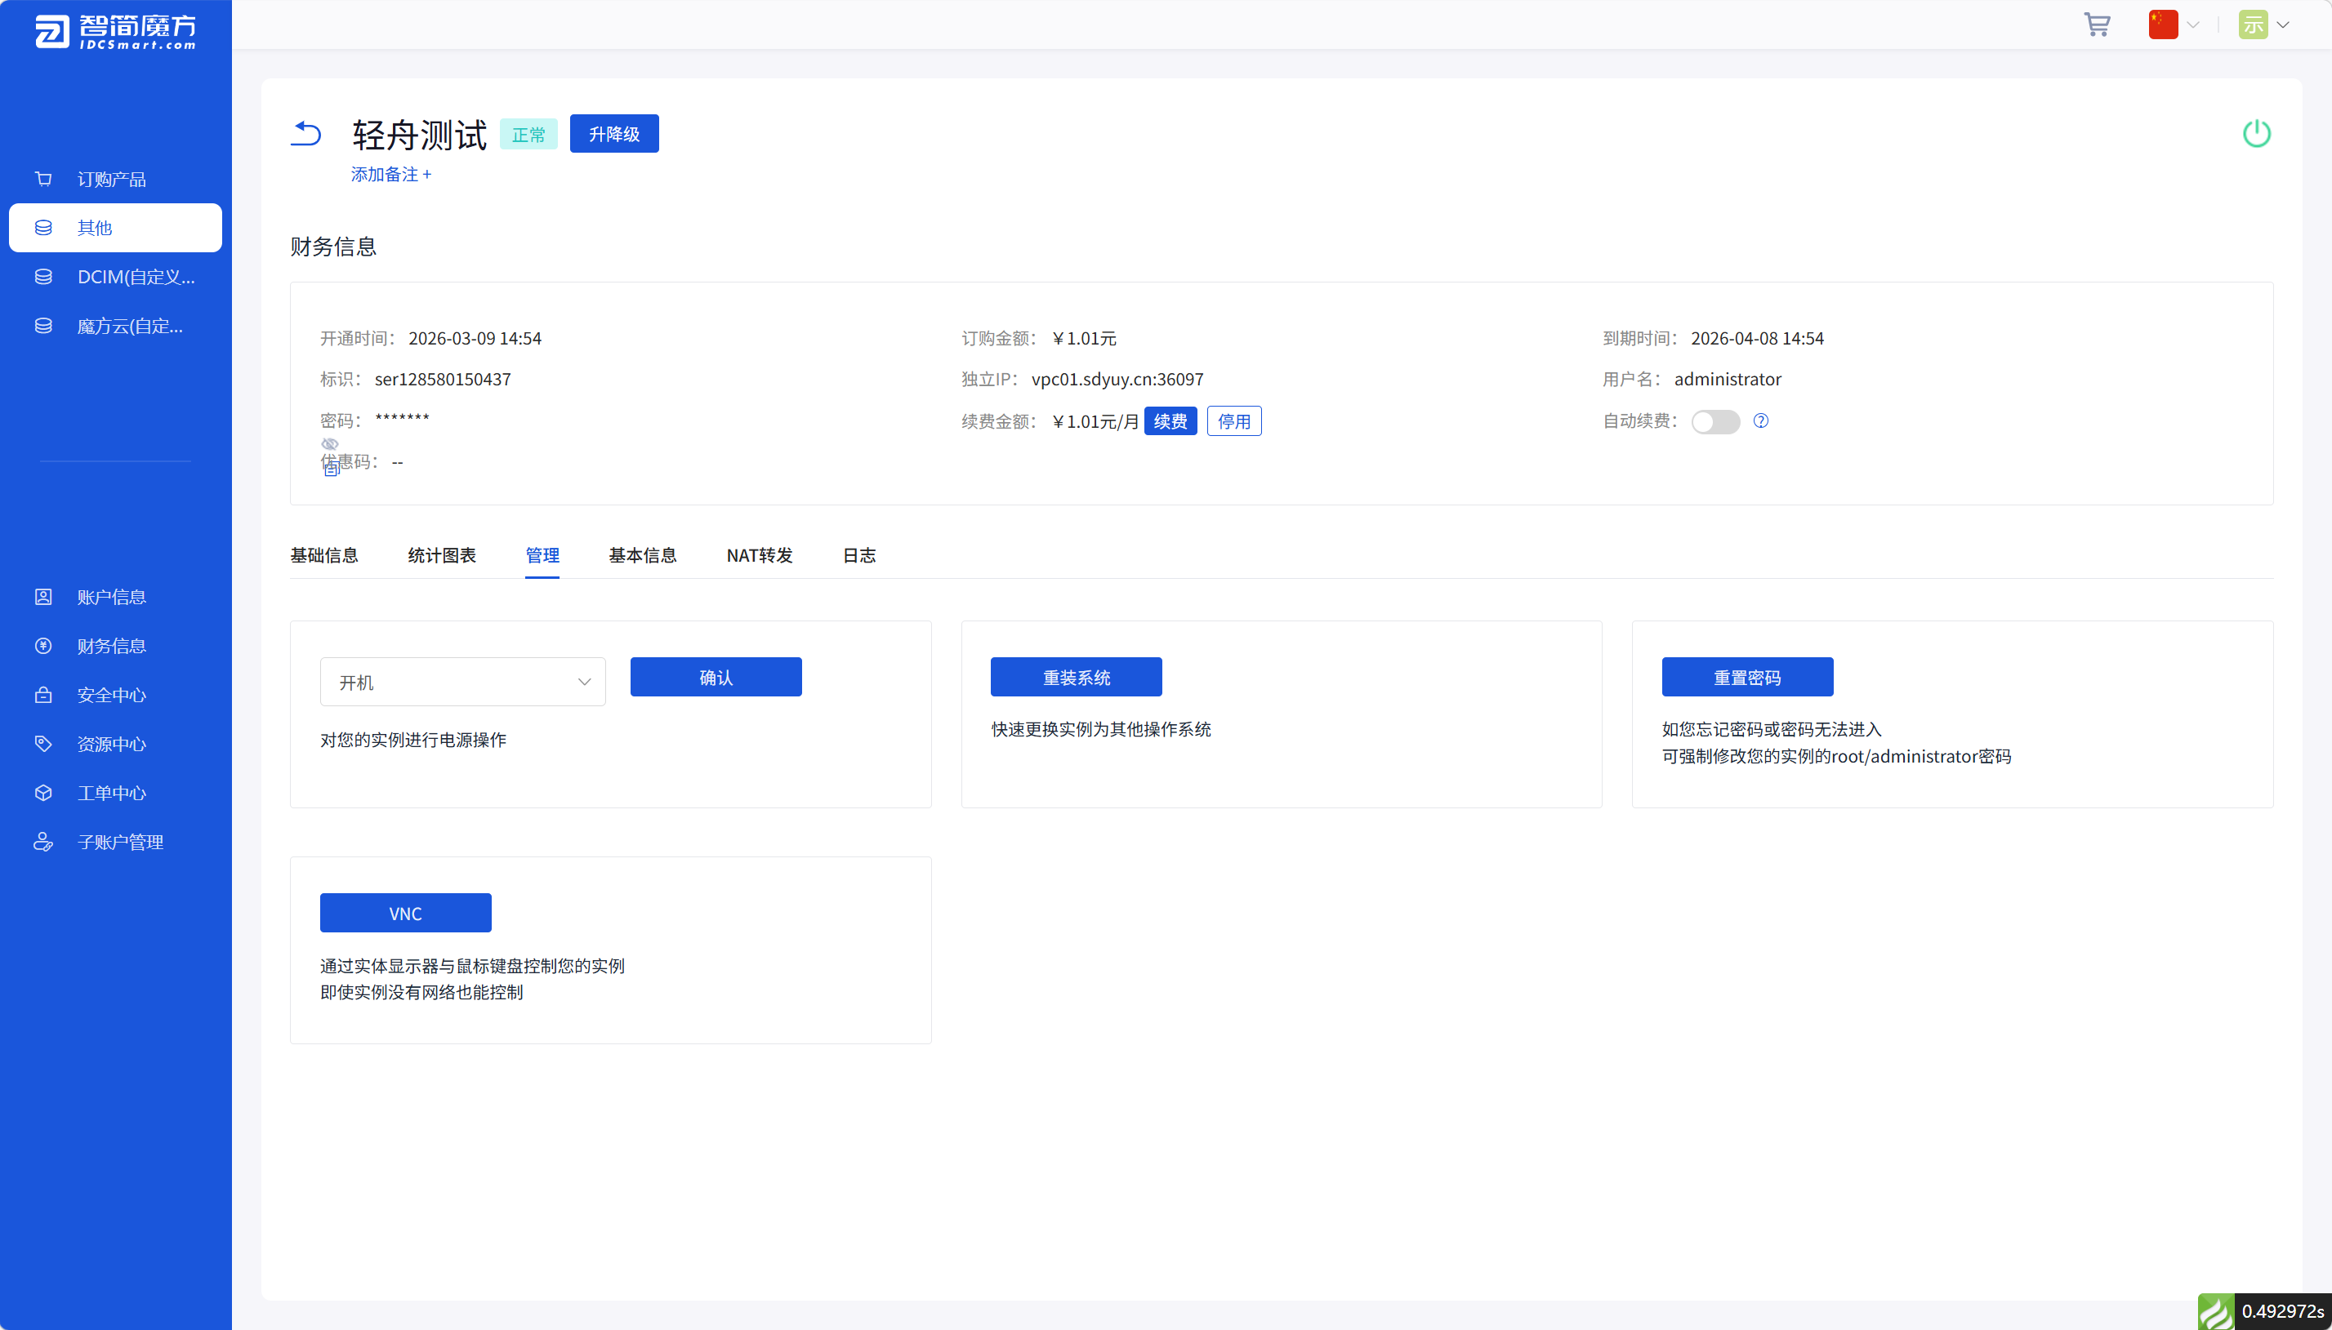Screen dimensions: 2332x1330
Task: Switch to the 统计图表 tab
Action: point(441,555)
